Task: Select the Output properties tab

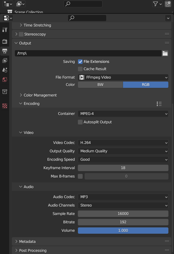Action: (4, 51)
